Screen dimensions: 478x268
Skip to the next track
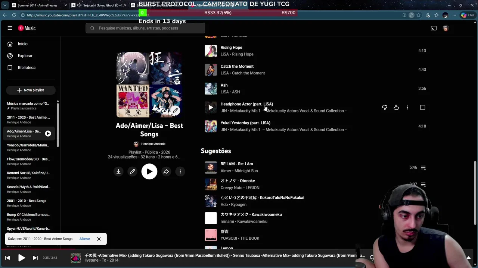point(35,258)
